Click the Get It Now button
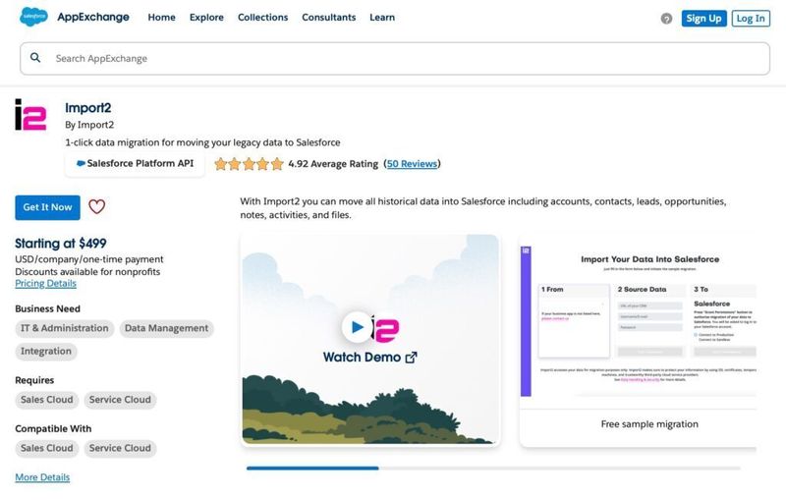The height and width of the screenshot is (500, 786). point(47,207)
